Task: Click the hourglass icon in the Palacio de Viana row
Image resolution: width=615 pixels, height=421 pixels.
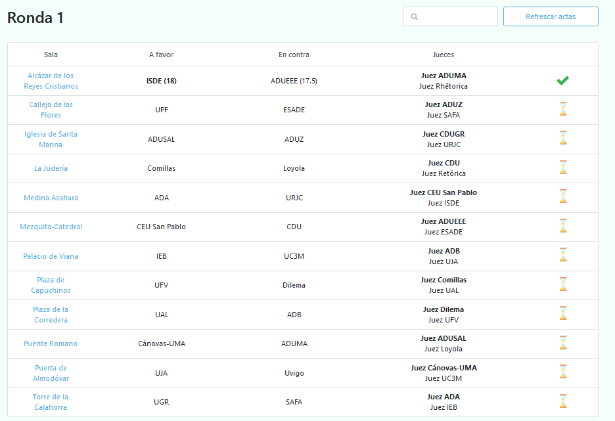Action: (563, 255)
